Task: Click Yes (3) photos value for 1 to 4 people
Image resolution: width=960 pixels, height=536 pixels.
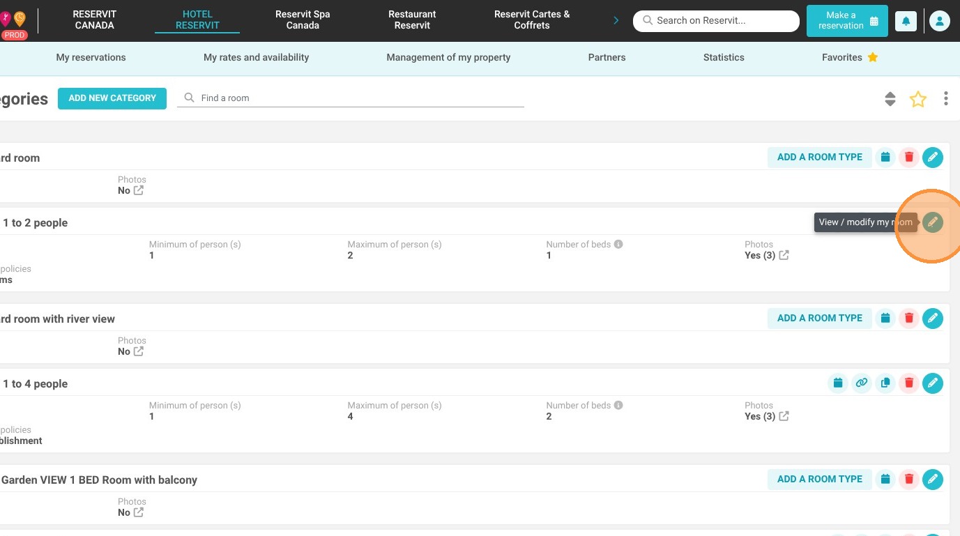Action: coord(760,416)
